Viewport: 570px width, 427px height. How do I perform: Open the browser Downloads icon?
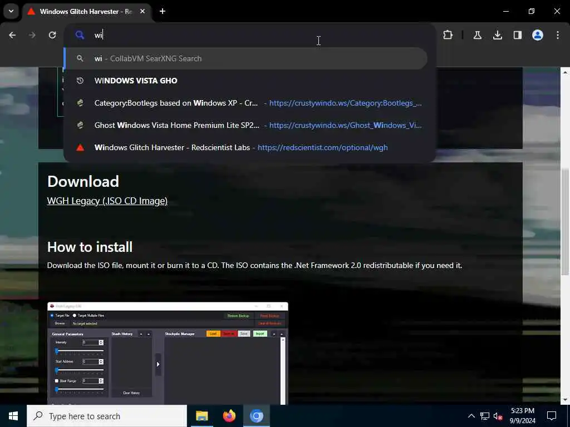[497, 35]
